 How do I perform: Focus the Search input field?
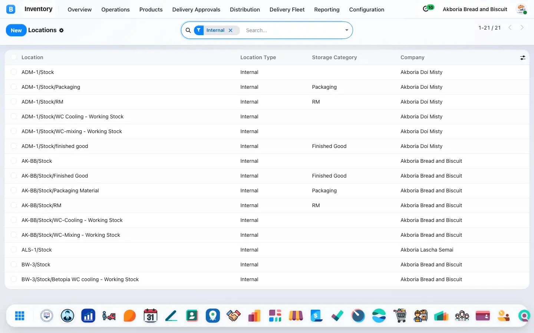click(x=293, y=30)
